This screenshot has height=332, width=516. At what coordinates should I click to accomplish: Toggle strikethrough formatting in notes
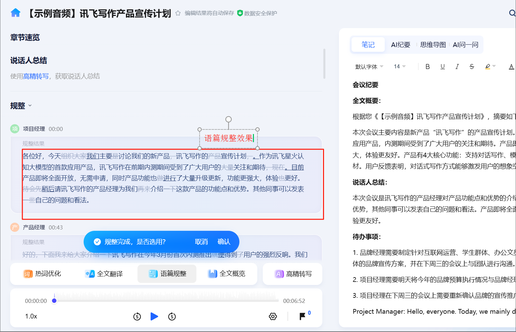[472, 67]
